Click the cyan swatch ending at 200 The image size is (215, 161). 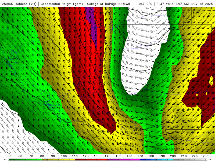(x=170, y=160)
